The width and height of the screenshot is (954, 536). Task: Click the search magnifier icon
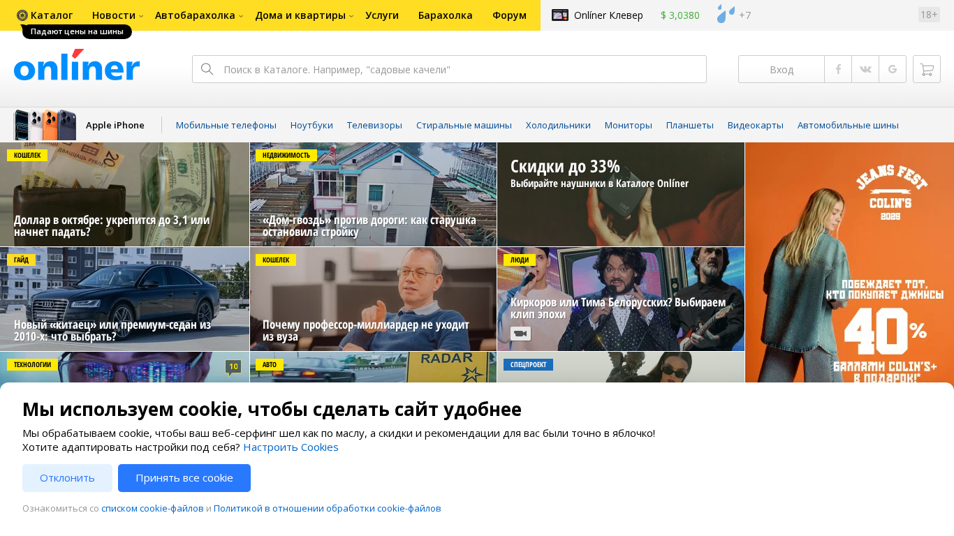tap(207, 69)
